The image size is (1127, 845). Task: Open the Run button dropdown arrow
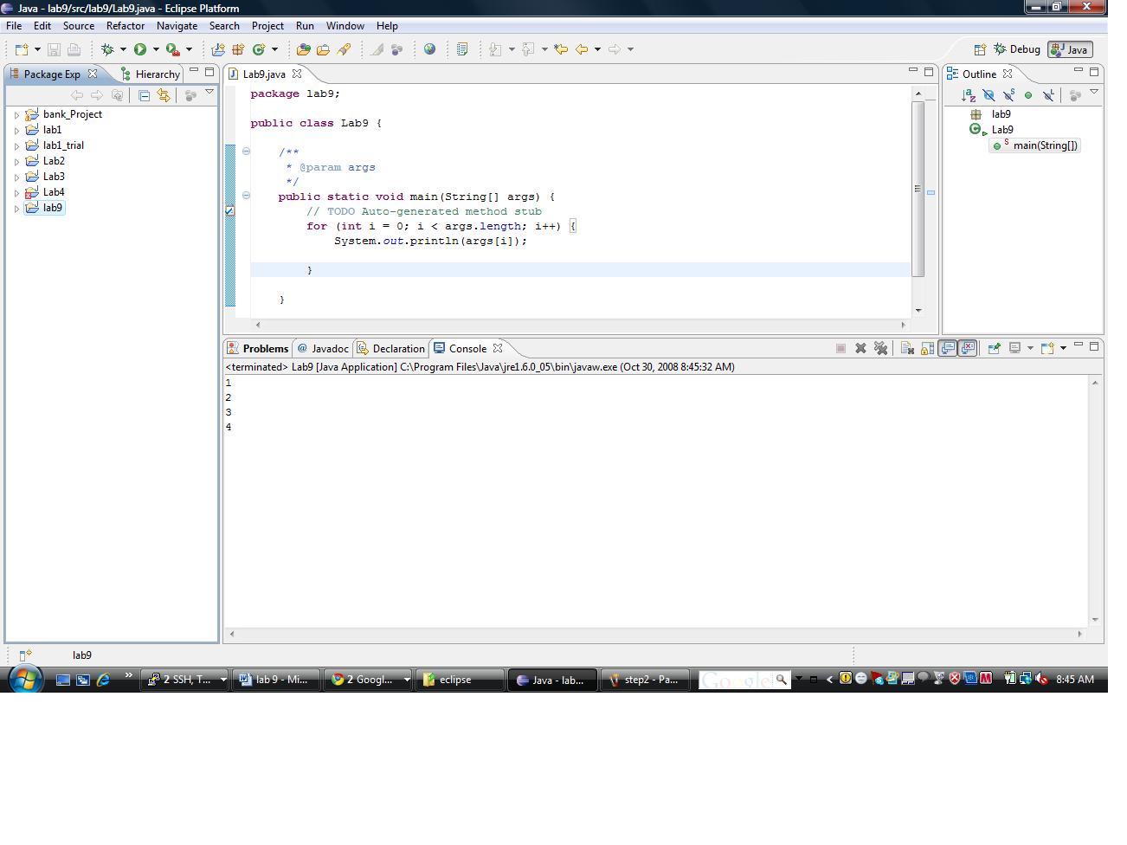coord(156,49)
